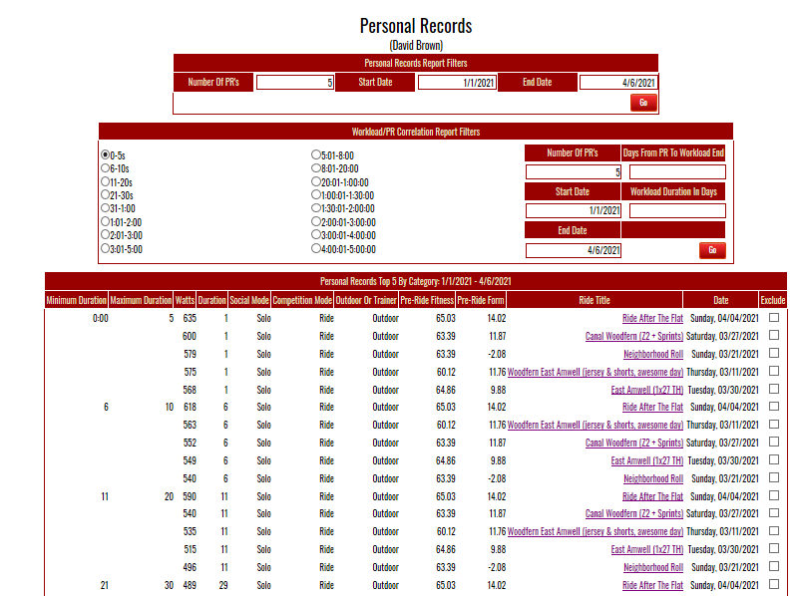Click the Pre-Ride Fitness column header

click(x=427, y=300)
